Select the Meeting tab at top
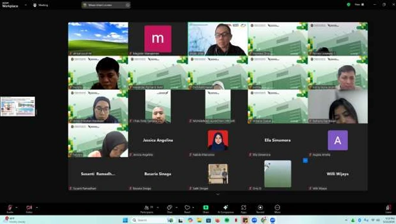The image size is (396, 224). coord(40,5)
